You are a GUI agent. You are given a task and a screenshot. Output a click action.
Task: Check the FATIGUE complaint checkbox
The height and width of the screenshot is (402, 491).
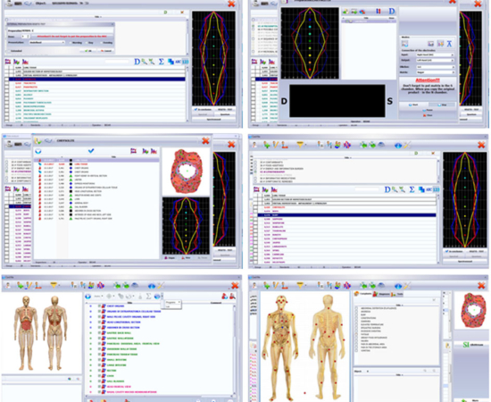356,334
